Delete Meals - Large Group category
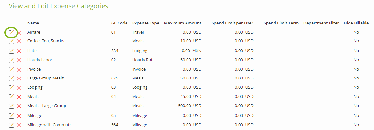 tap(19, 106)
